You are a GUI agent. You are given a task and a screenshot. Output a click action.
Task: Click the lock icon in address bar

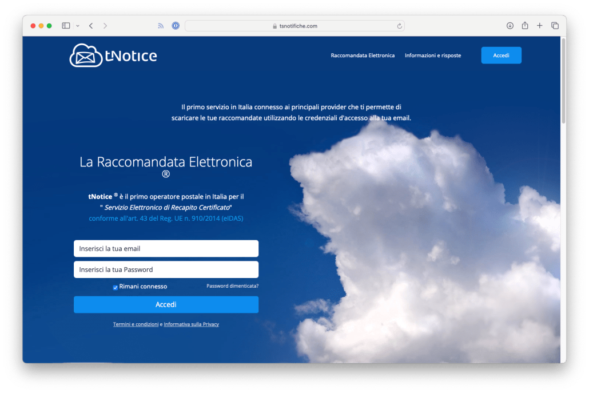tap(274, 26)
